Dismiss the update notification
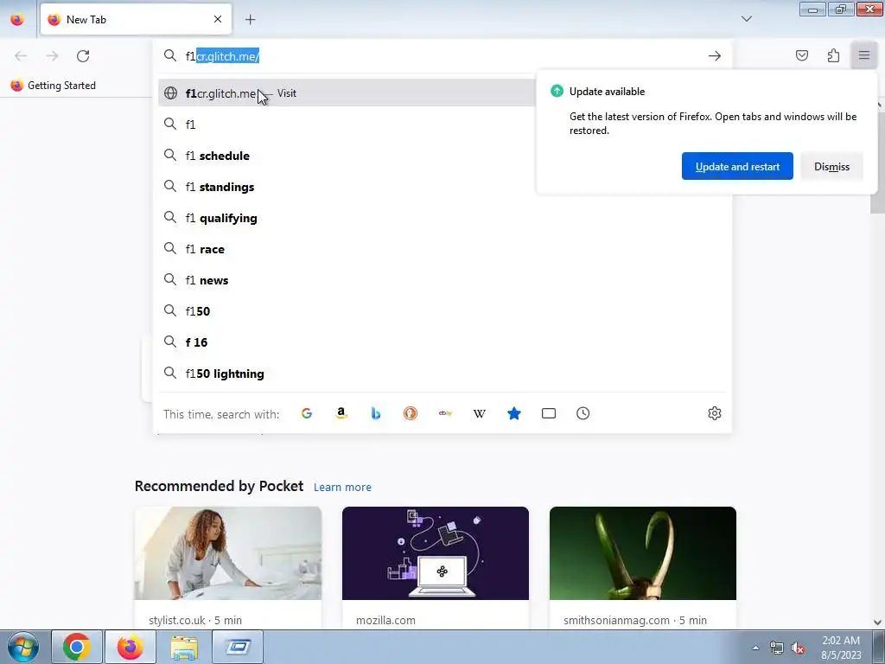The height and width of the screenshot is (664, 885). coord(831,166)
